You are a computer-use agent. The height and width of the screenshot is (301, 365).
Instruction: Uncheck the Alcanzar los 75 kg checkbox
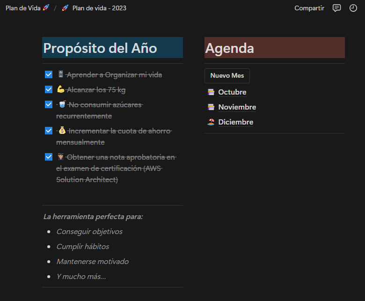[x=49, y=89]
